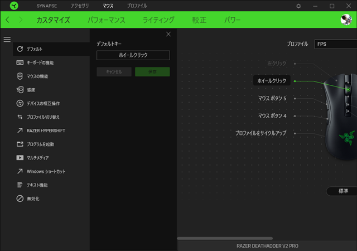Click the green scroll wheel marker on mouse
The image size is (357, 251).
pos(348,89)
